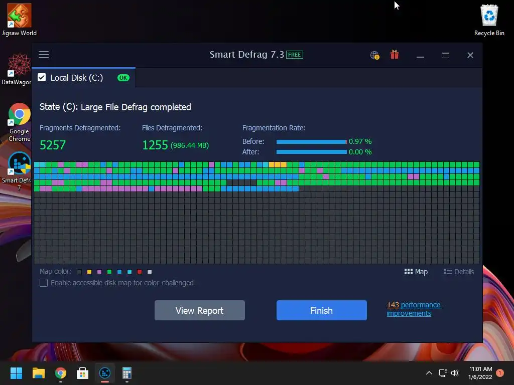Click the yellow map color swatch

coord(89,272)
